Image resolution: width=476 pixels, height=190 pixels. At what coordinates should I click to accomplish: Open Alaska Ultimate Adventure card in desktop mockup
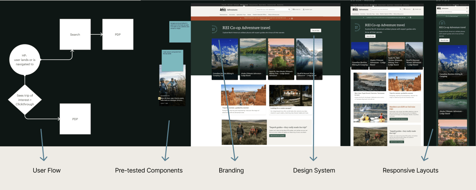point(253,59)
